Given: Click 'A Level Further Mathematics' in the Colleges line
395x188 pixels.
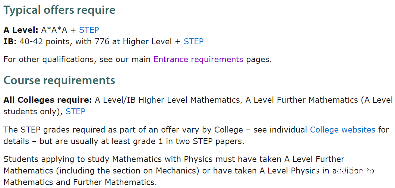Looking at the screenshot, I should [x=302, y=100].
